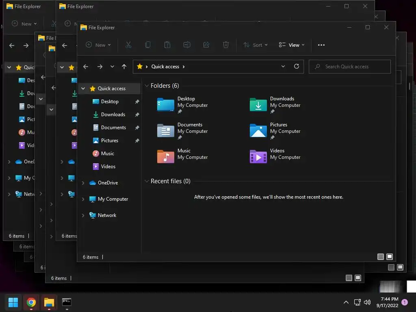Open the notification badge in the taskbar corner
This screenshot has width=416, height=312.
(x=405, y=302)
